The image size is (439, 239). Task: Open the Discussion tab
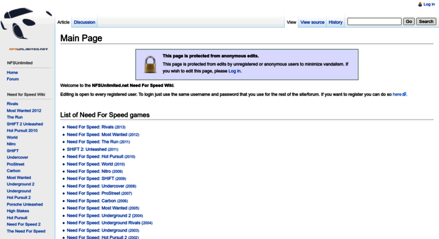[x=85, y=22]
